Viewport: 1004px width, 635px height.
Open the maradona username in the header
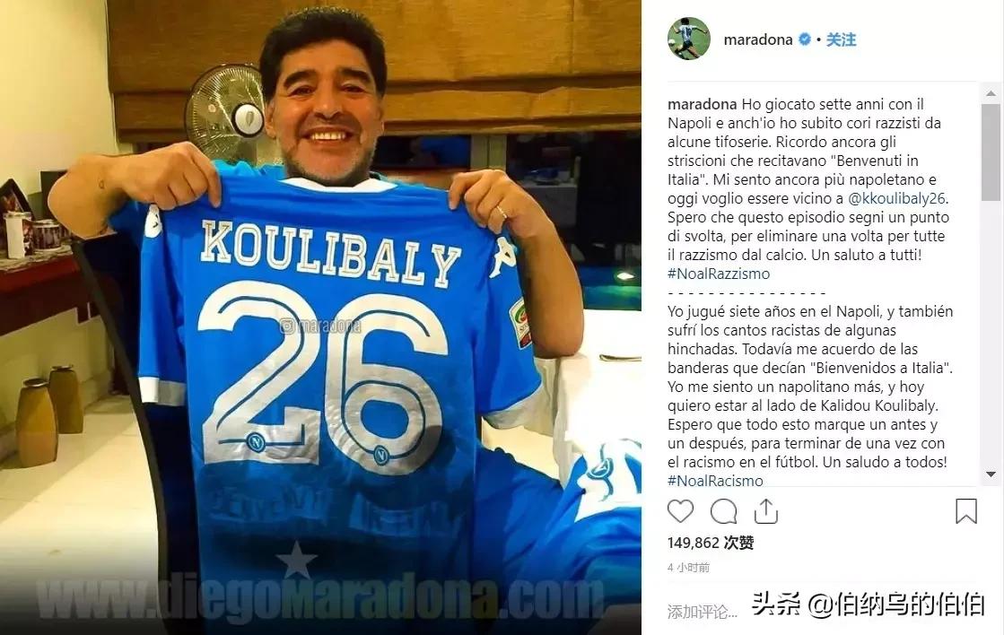758,39
